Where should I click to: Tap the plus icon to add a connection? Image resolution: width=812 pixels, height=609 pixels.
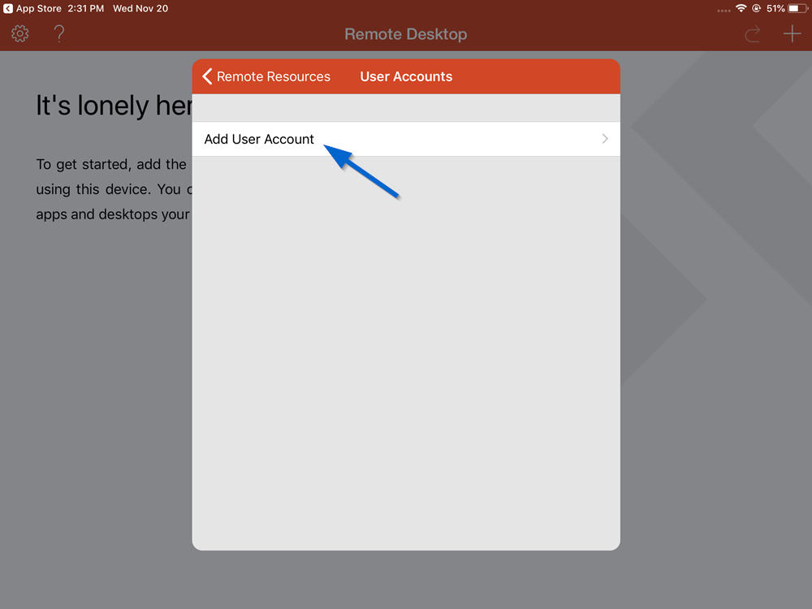click(792, 33)
